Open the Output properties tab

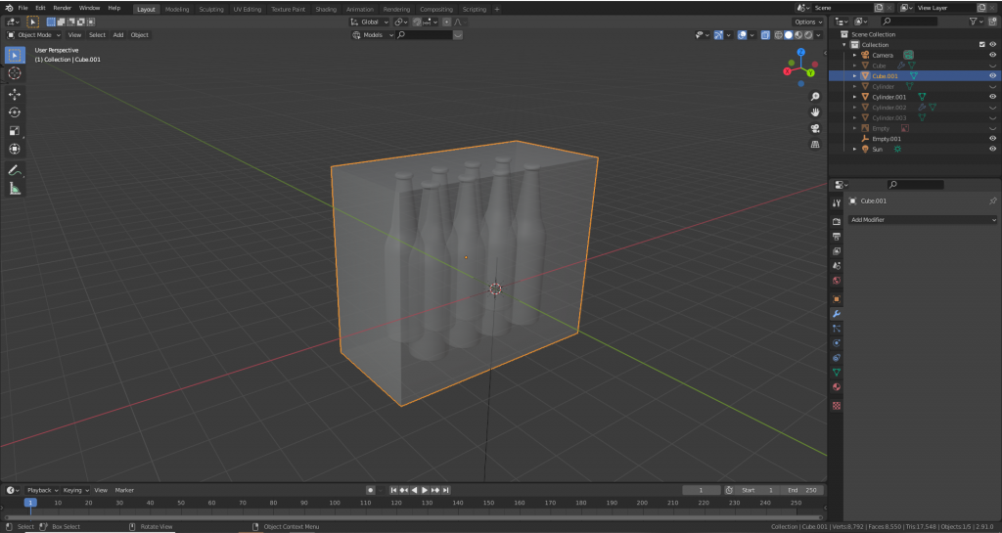pyautogui.click(x=837, y=236)
